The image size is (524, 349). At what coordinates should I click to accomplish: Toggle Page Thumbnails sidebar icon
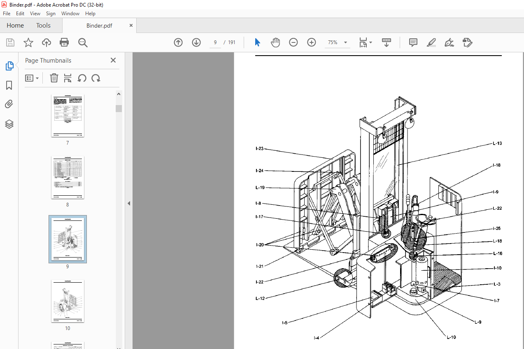(x=9, y=66)
